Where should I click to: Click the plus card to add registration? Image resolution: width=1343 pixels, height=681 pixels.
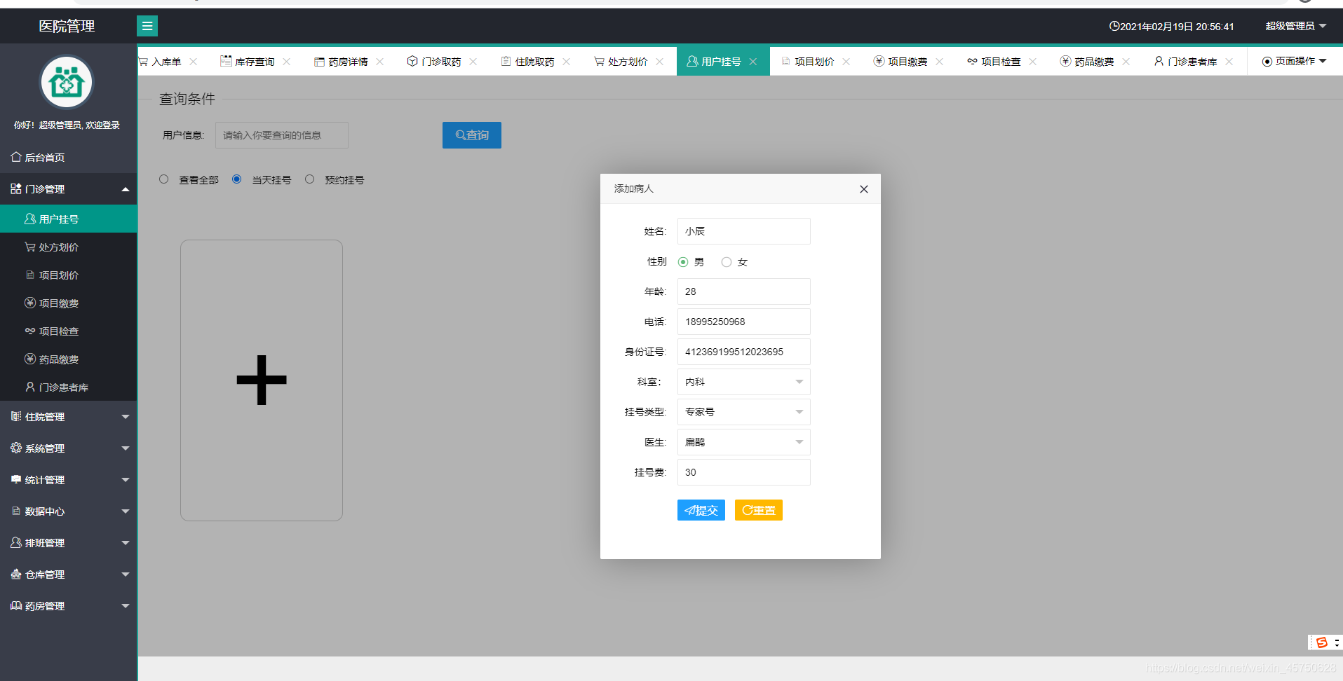coord(261,380)
